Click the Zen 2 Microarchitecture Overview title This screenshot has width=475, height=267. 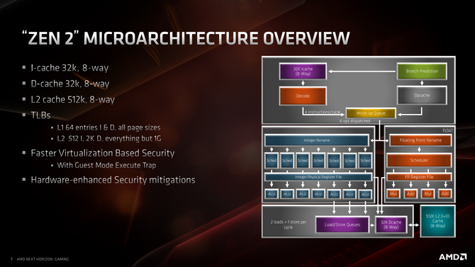point(186,38)
